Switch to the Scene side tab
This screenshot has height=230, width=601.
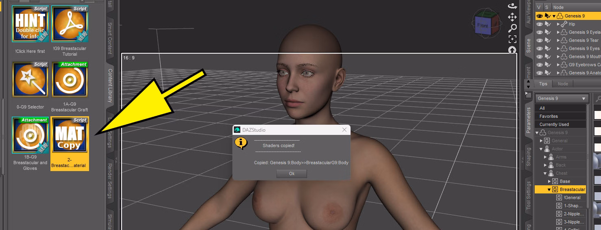tap(528, 46)
